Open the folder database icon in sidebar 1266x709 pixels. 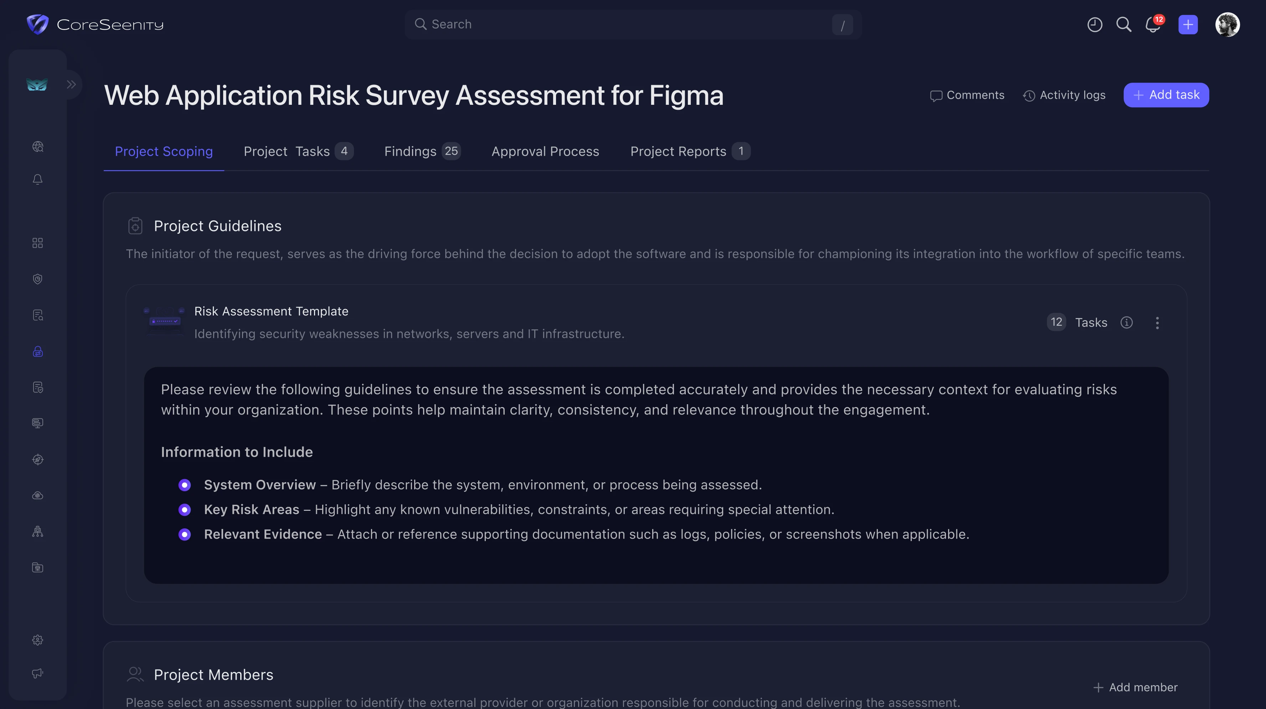(38, 568)
